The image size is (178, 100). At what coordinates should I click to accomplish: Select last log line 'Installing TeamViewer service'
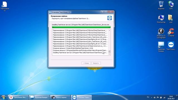pos(80,52)
